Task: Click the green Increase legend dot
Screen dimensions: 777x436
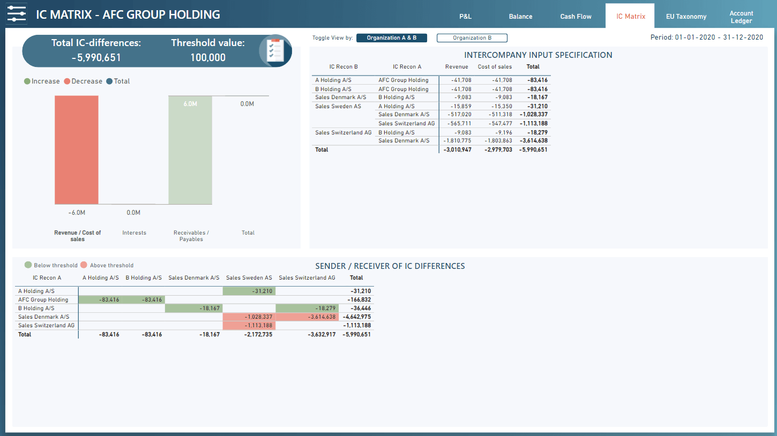Action: [x=27, y=81]
